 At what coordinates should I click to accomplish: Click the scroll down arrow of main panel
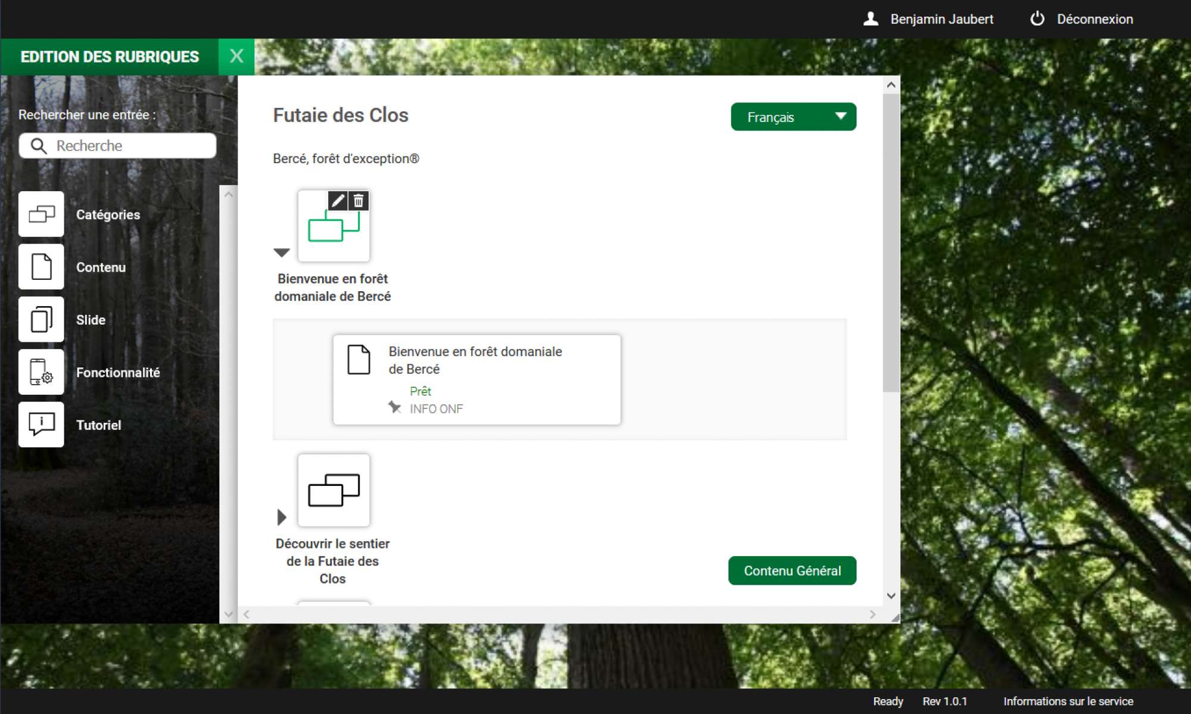pyautogui.click(x=891, y=596)
